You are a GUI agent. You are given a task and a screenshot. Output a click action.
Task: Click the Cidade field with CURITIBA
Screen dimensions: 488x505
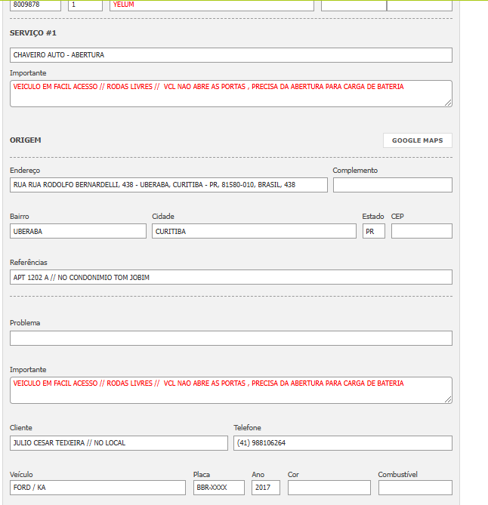(x=254, y=231)
